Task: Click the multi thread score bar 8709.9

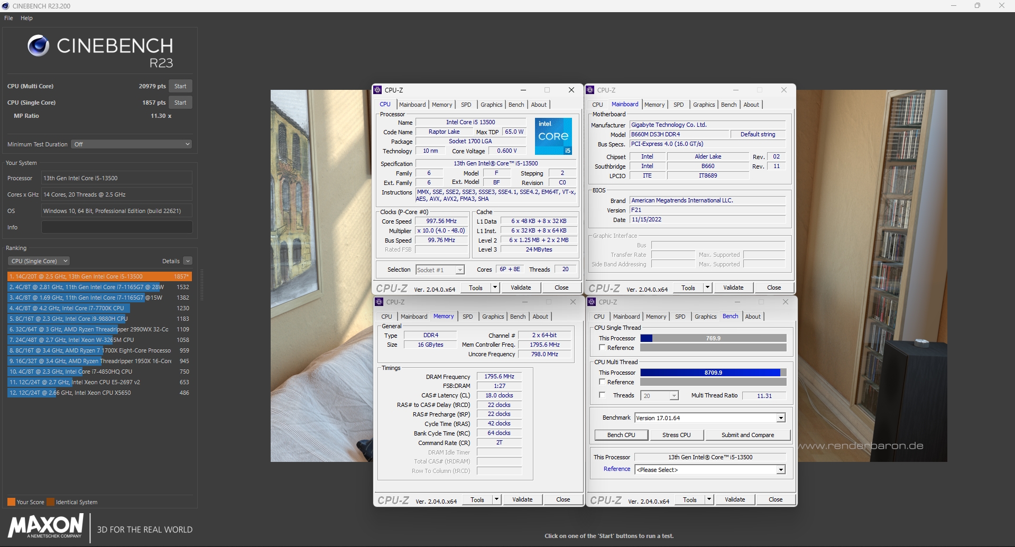Action: point(713,373)
